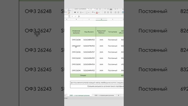Select column E header
This screenshot has height=106, width=188.
(113, 19)
